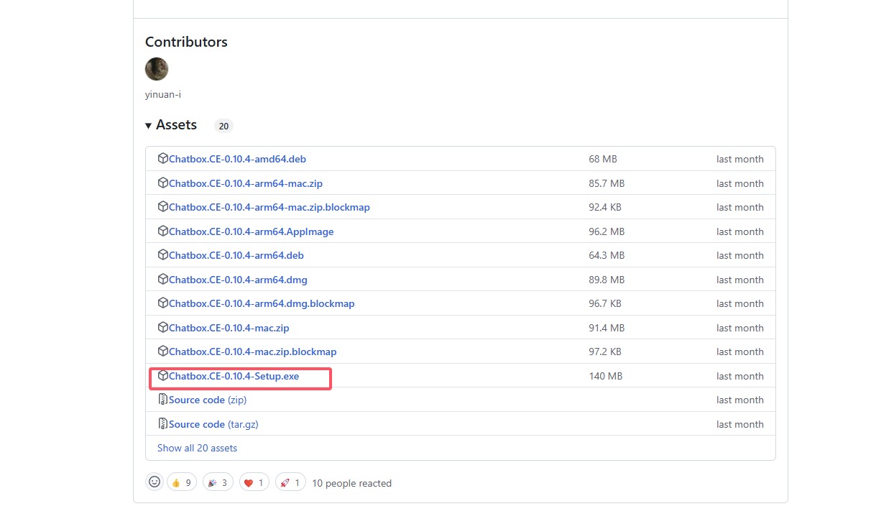
Task: Toggle the rocket reaction
Action: coord(290,483)
